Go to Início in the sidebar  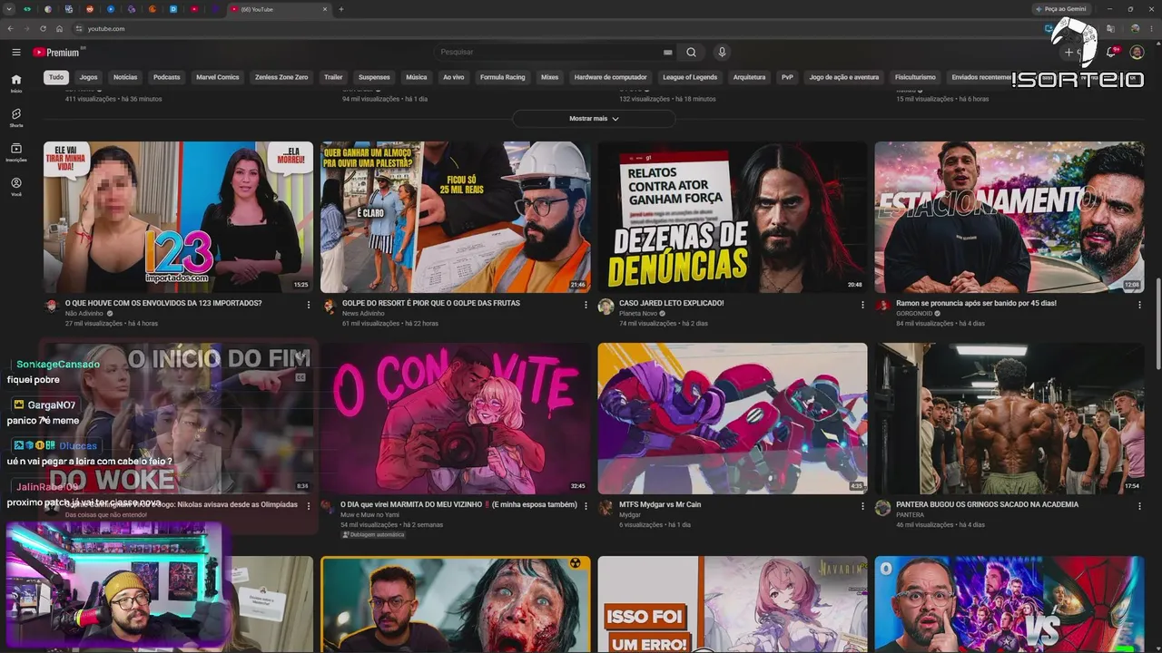(16, 83)
